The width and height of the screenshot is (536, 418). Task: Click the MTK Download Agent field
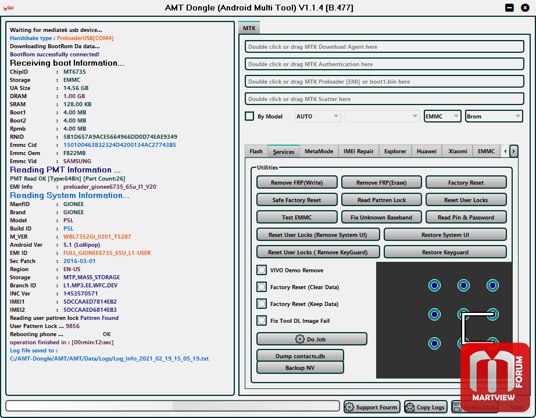384,47
